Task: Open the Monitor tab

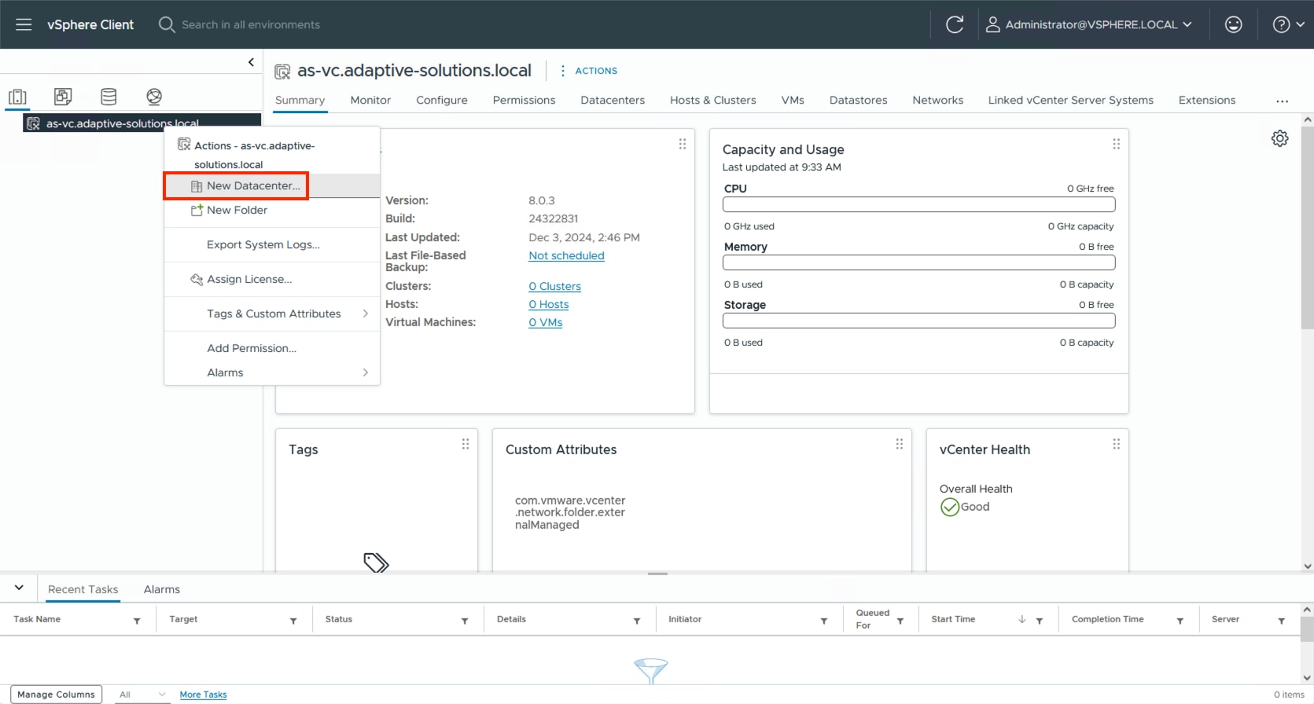Action: click(x=370, y=100)
